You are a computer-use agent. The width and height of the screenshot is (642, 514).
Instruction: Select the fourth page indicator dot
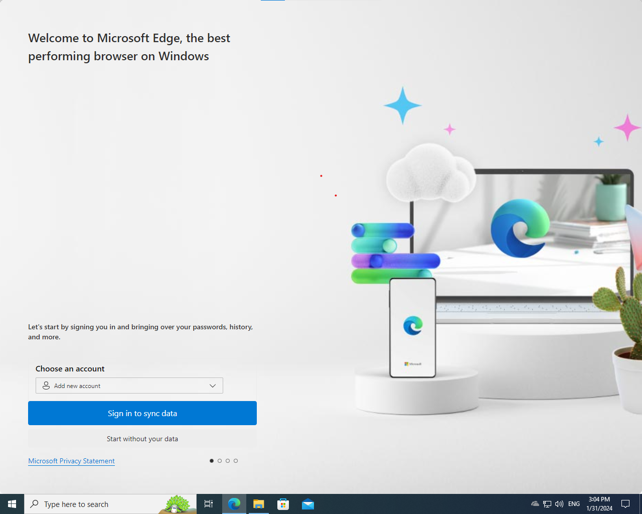[x=236, y=461]
